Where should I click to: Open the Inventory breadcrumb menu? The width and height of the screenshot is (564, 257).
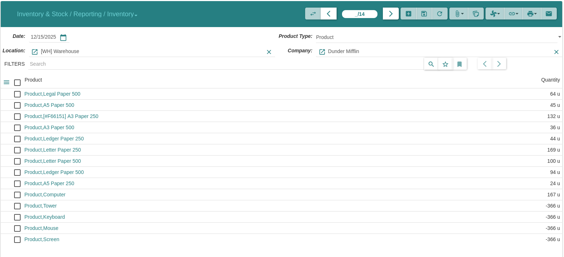(122, 14)
